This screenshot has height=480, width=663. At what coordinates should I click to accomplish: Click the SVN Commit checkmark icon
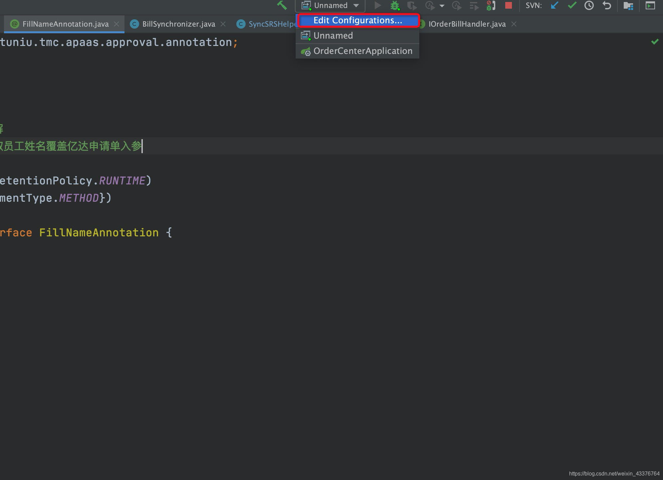[572, 6]
